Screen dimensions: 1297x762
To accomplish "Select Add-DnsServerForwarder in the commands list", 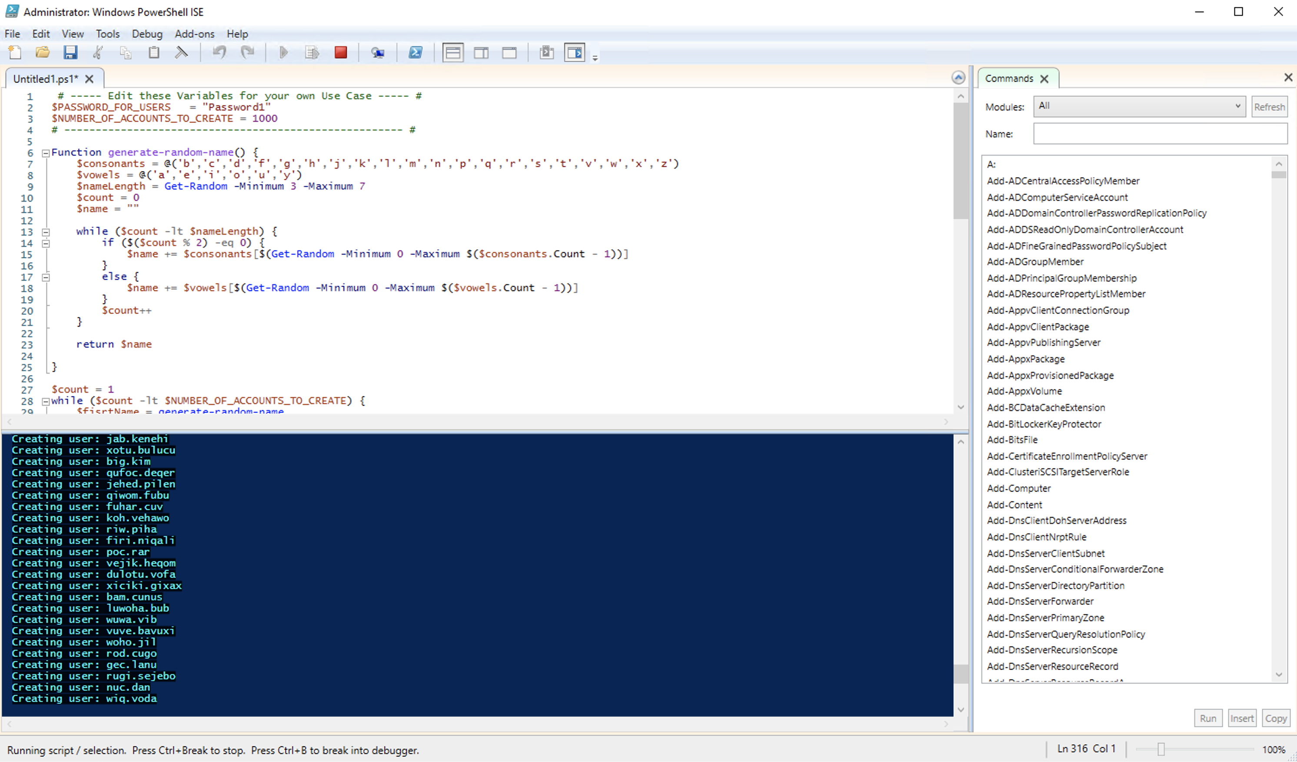I will pyautogui.click(x=1040, y=601).
